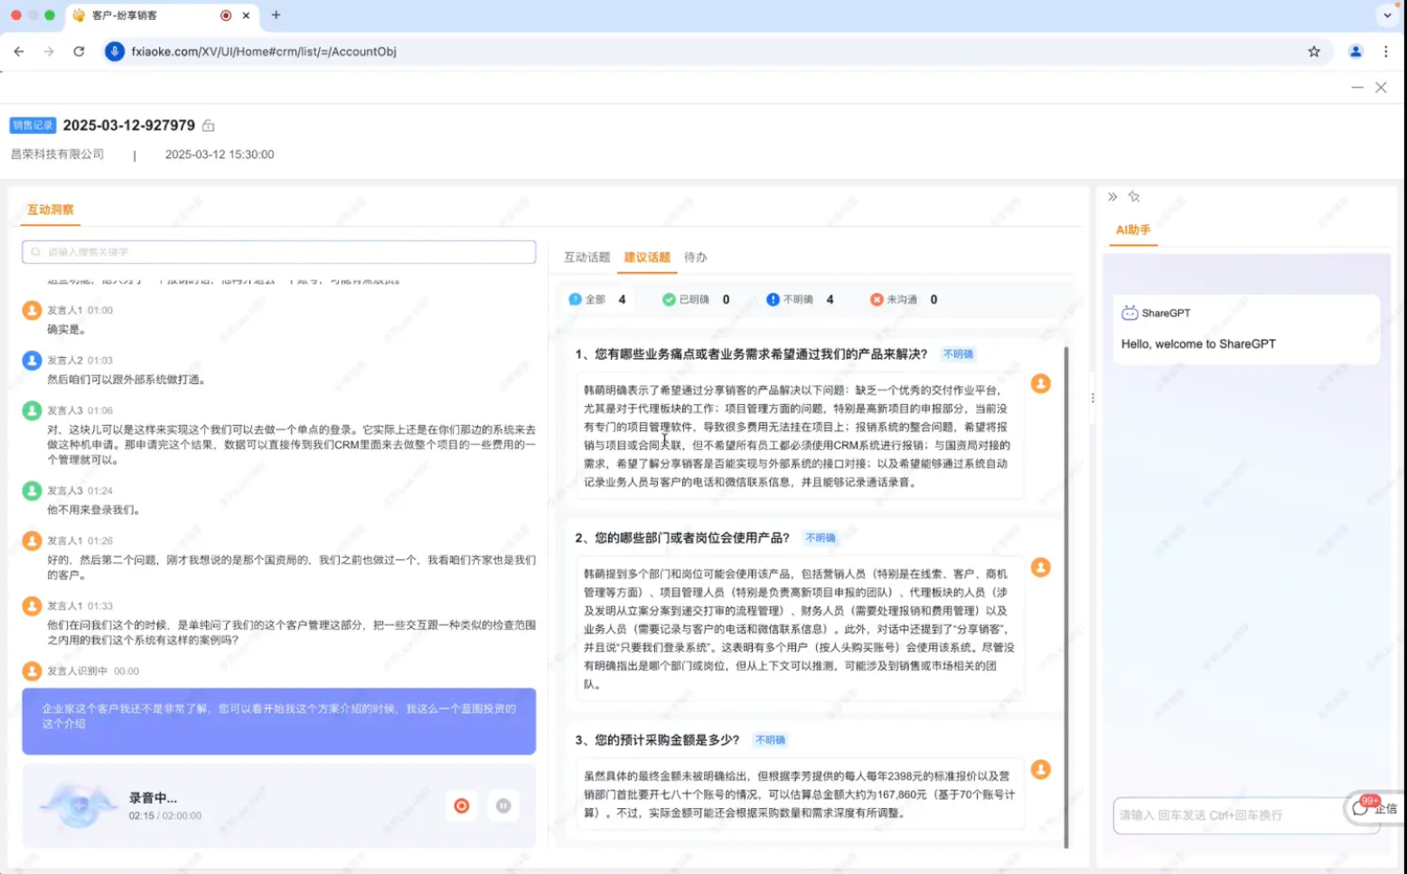Click speaker avatar on question 2 answer
Screen dimensions: 1407x874
click(1041, 567)
